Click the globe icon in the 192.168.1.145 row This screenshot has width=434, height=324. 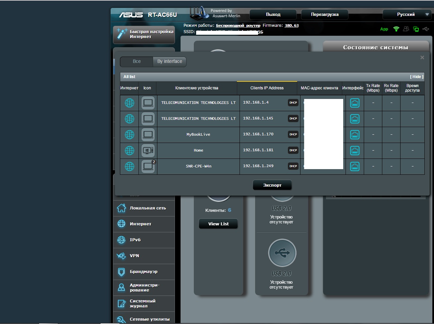[x=130, y=119]
